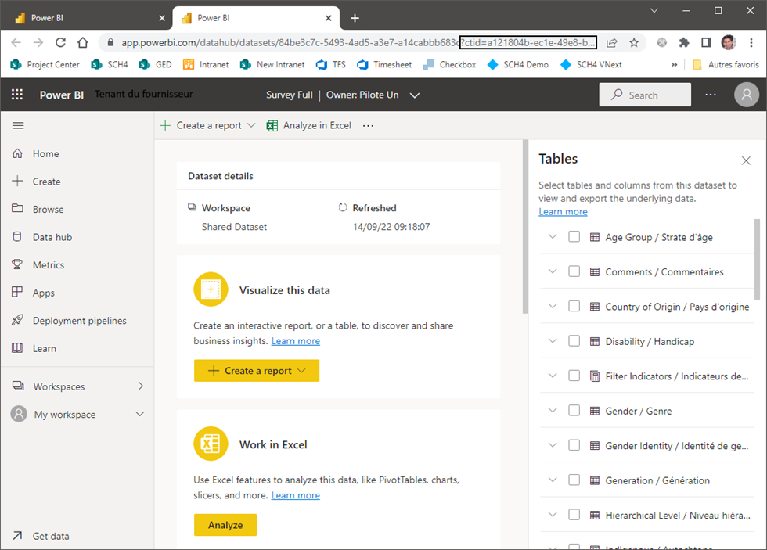Screen dimensions: 767x550
Task: Open Learn more link under Work in Excel
Action: [296, 495]
